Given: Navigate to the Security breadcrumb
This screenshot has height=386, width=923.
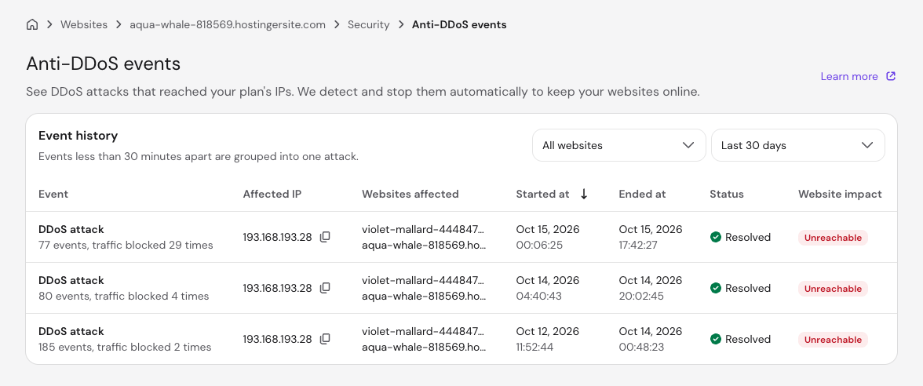Looking at the screenshot, I should point(369,25).
